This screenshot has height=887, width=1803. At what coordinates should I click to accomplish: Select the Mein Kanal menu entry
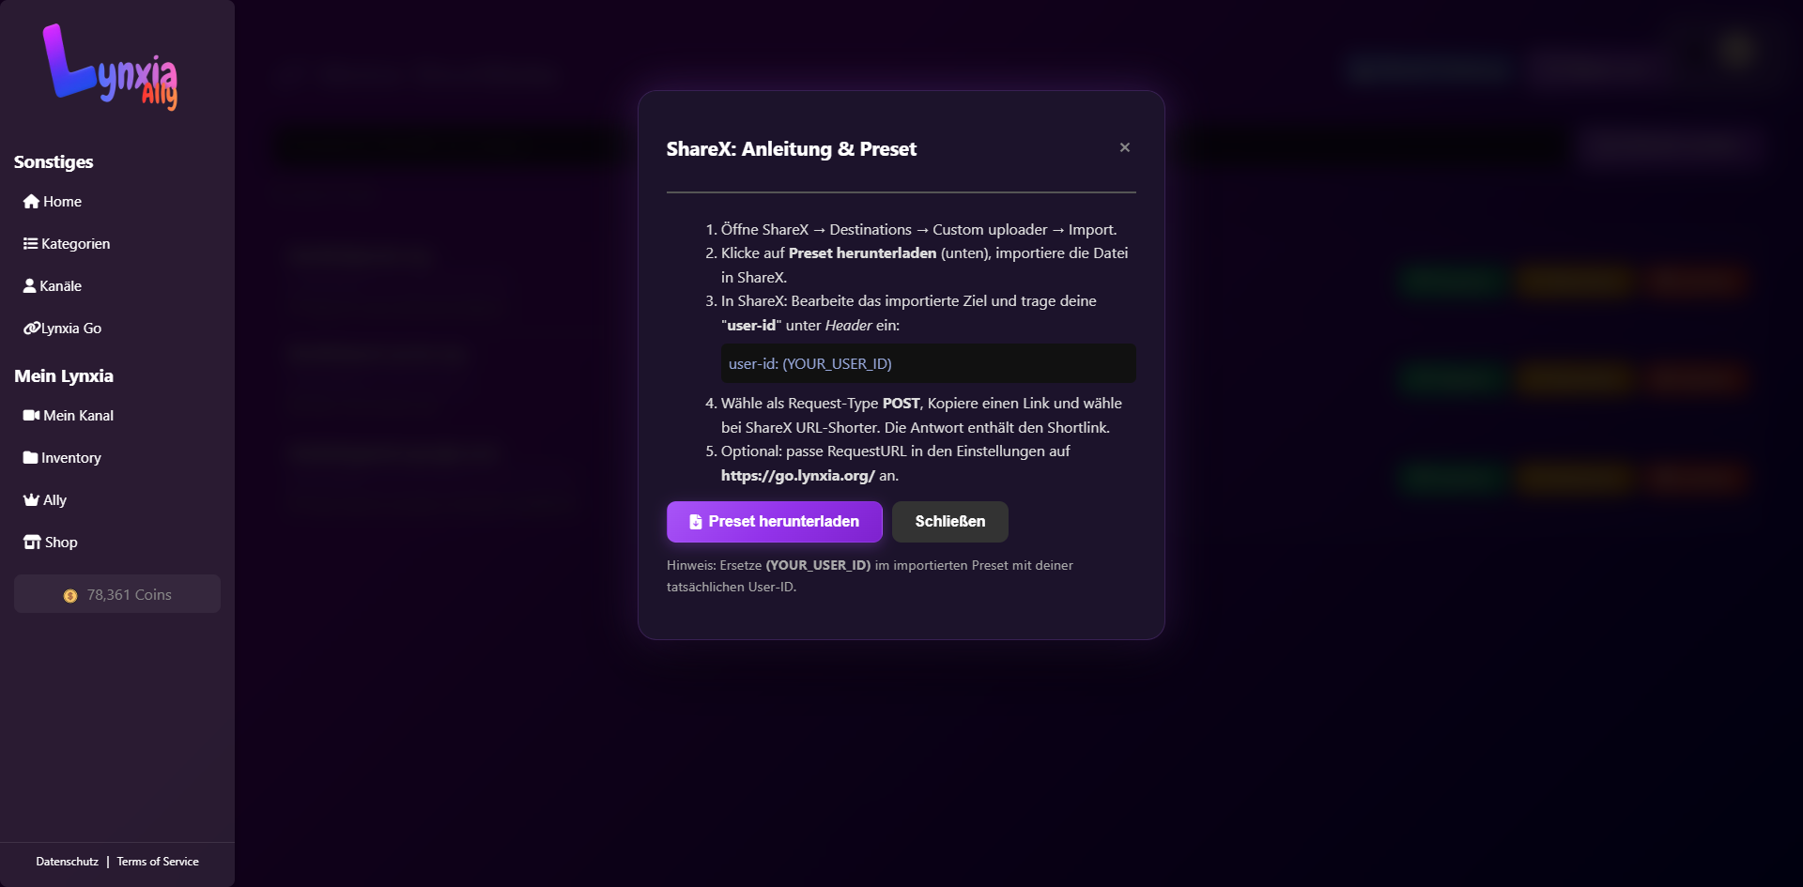coord(78,416)
